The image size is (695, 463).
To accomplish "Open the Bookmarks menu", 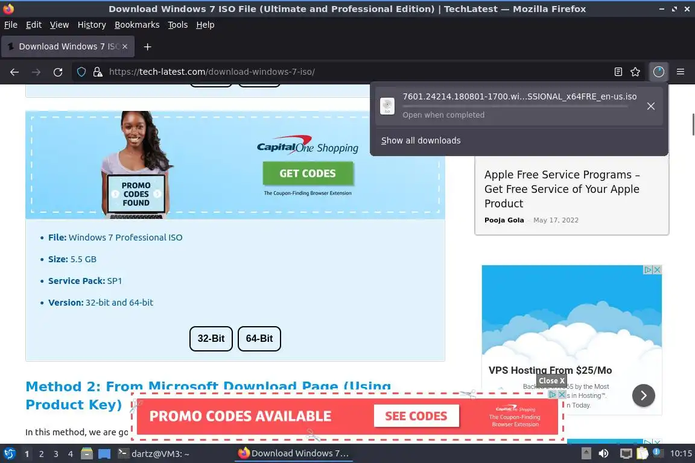I will tap(137, 25).
